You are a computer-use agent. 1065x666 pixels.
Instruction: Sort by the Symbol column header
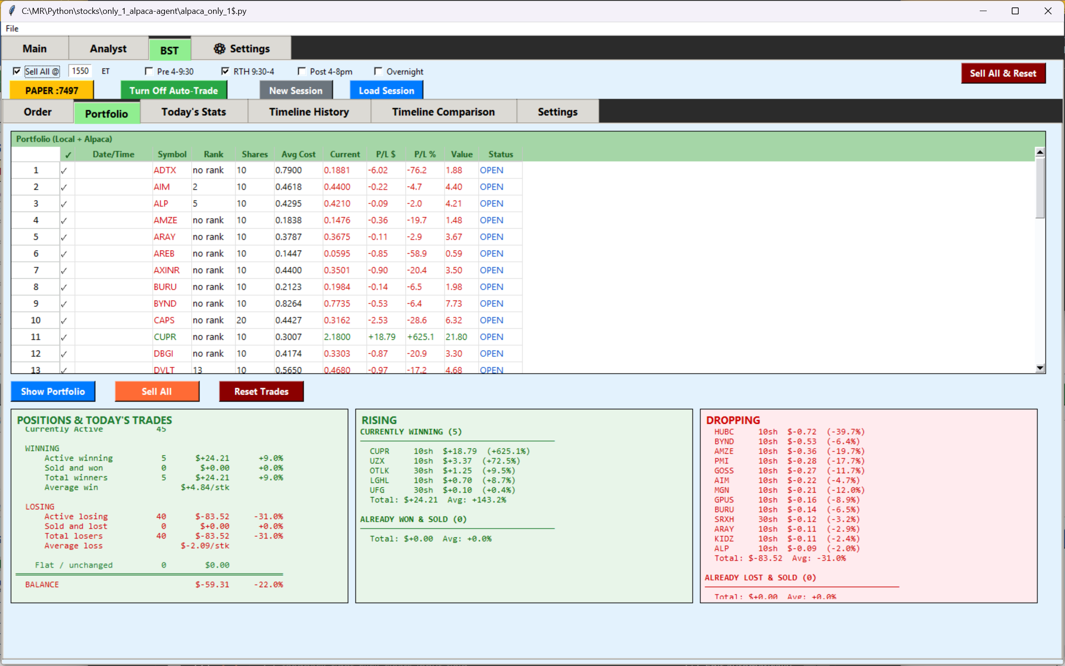tap(172, 154)
